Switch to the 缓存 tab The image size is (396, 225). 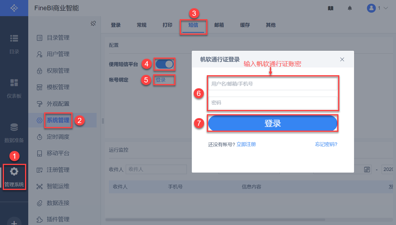click(x=245, y=25)
